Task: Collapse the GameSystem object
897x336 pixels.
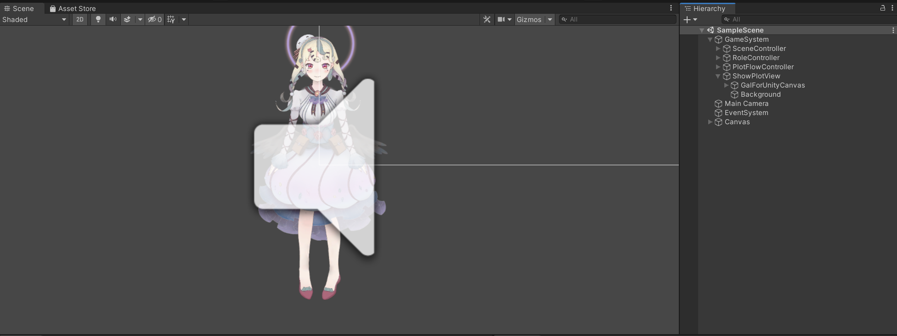Action: point(710,39)
